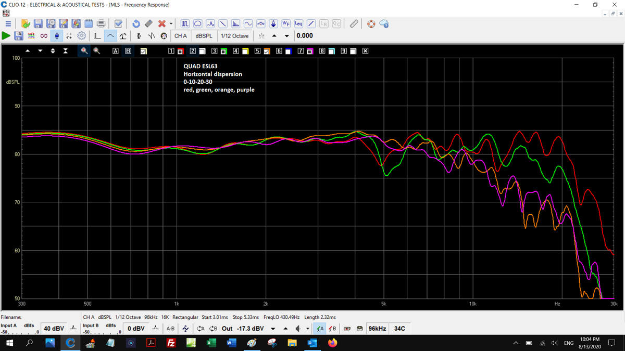625x351 pixels.
Task: Toggle overlay 5 orange curve checkbox
Action: (x=267, y=51)
